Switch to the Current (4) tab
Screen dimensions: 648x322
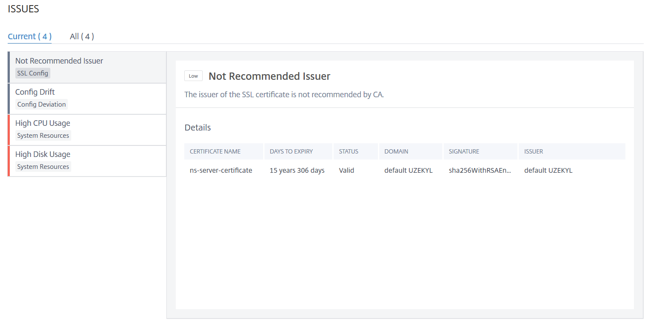29,36
